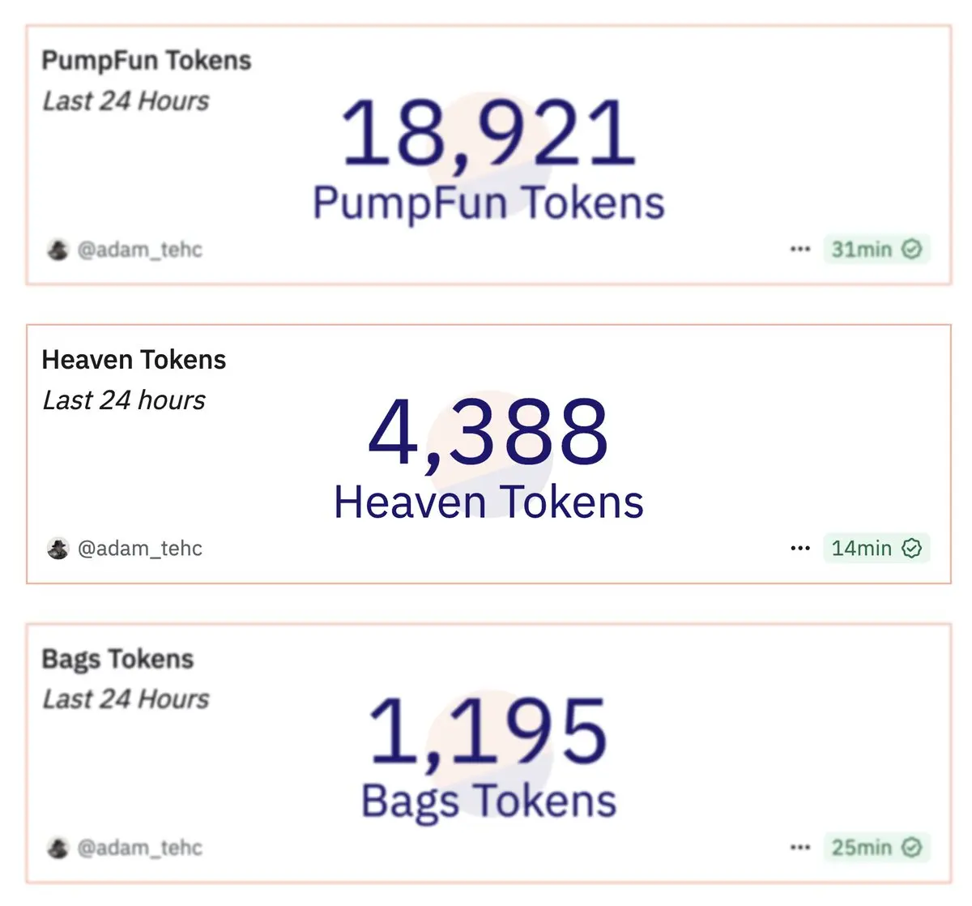The height and width of the screenshot is (906, 972).
Task: Open the Bags Tokens card title
Action: (x=117, y=660)
